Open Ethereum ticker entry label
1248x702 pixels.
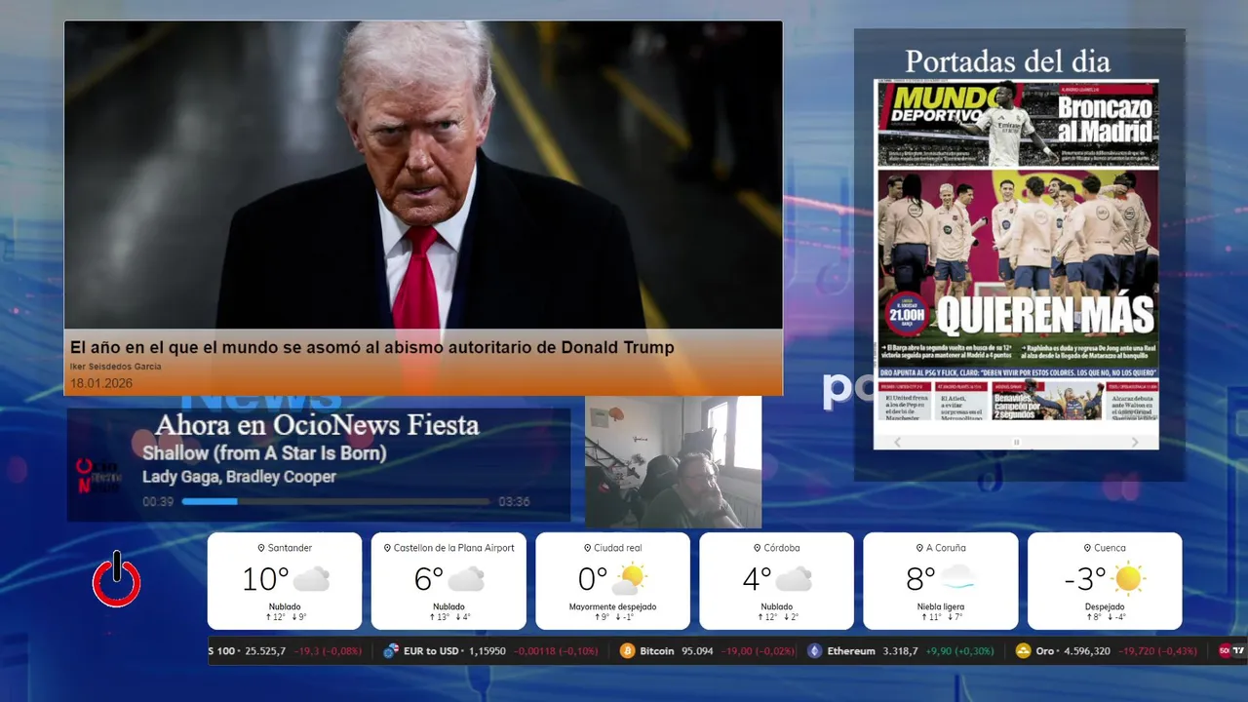(x=851, y=650)
